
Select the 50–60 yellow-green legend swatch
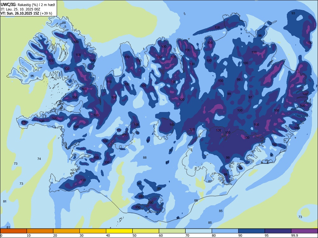(x=146, y=231)
